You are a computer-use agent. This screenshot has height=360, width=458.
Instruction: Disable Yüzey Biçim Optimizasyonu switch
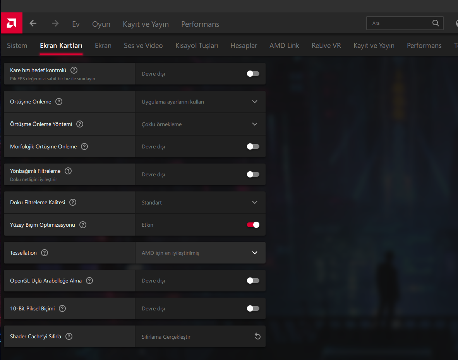253,225
